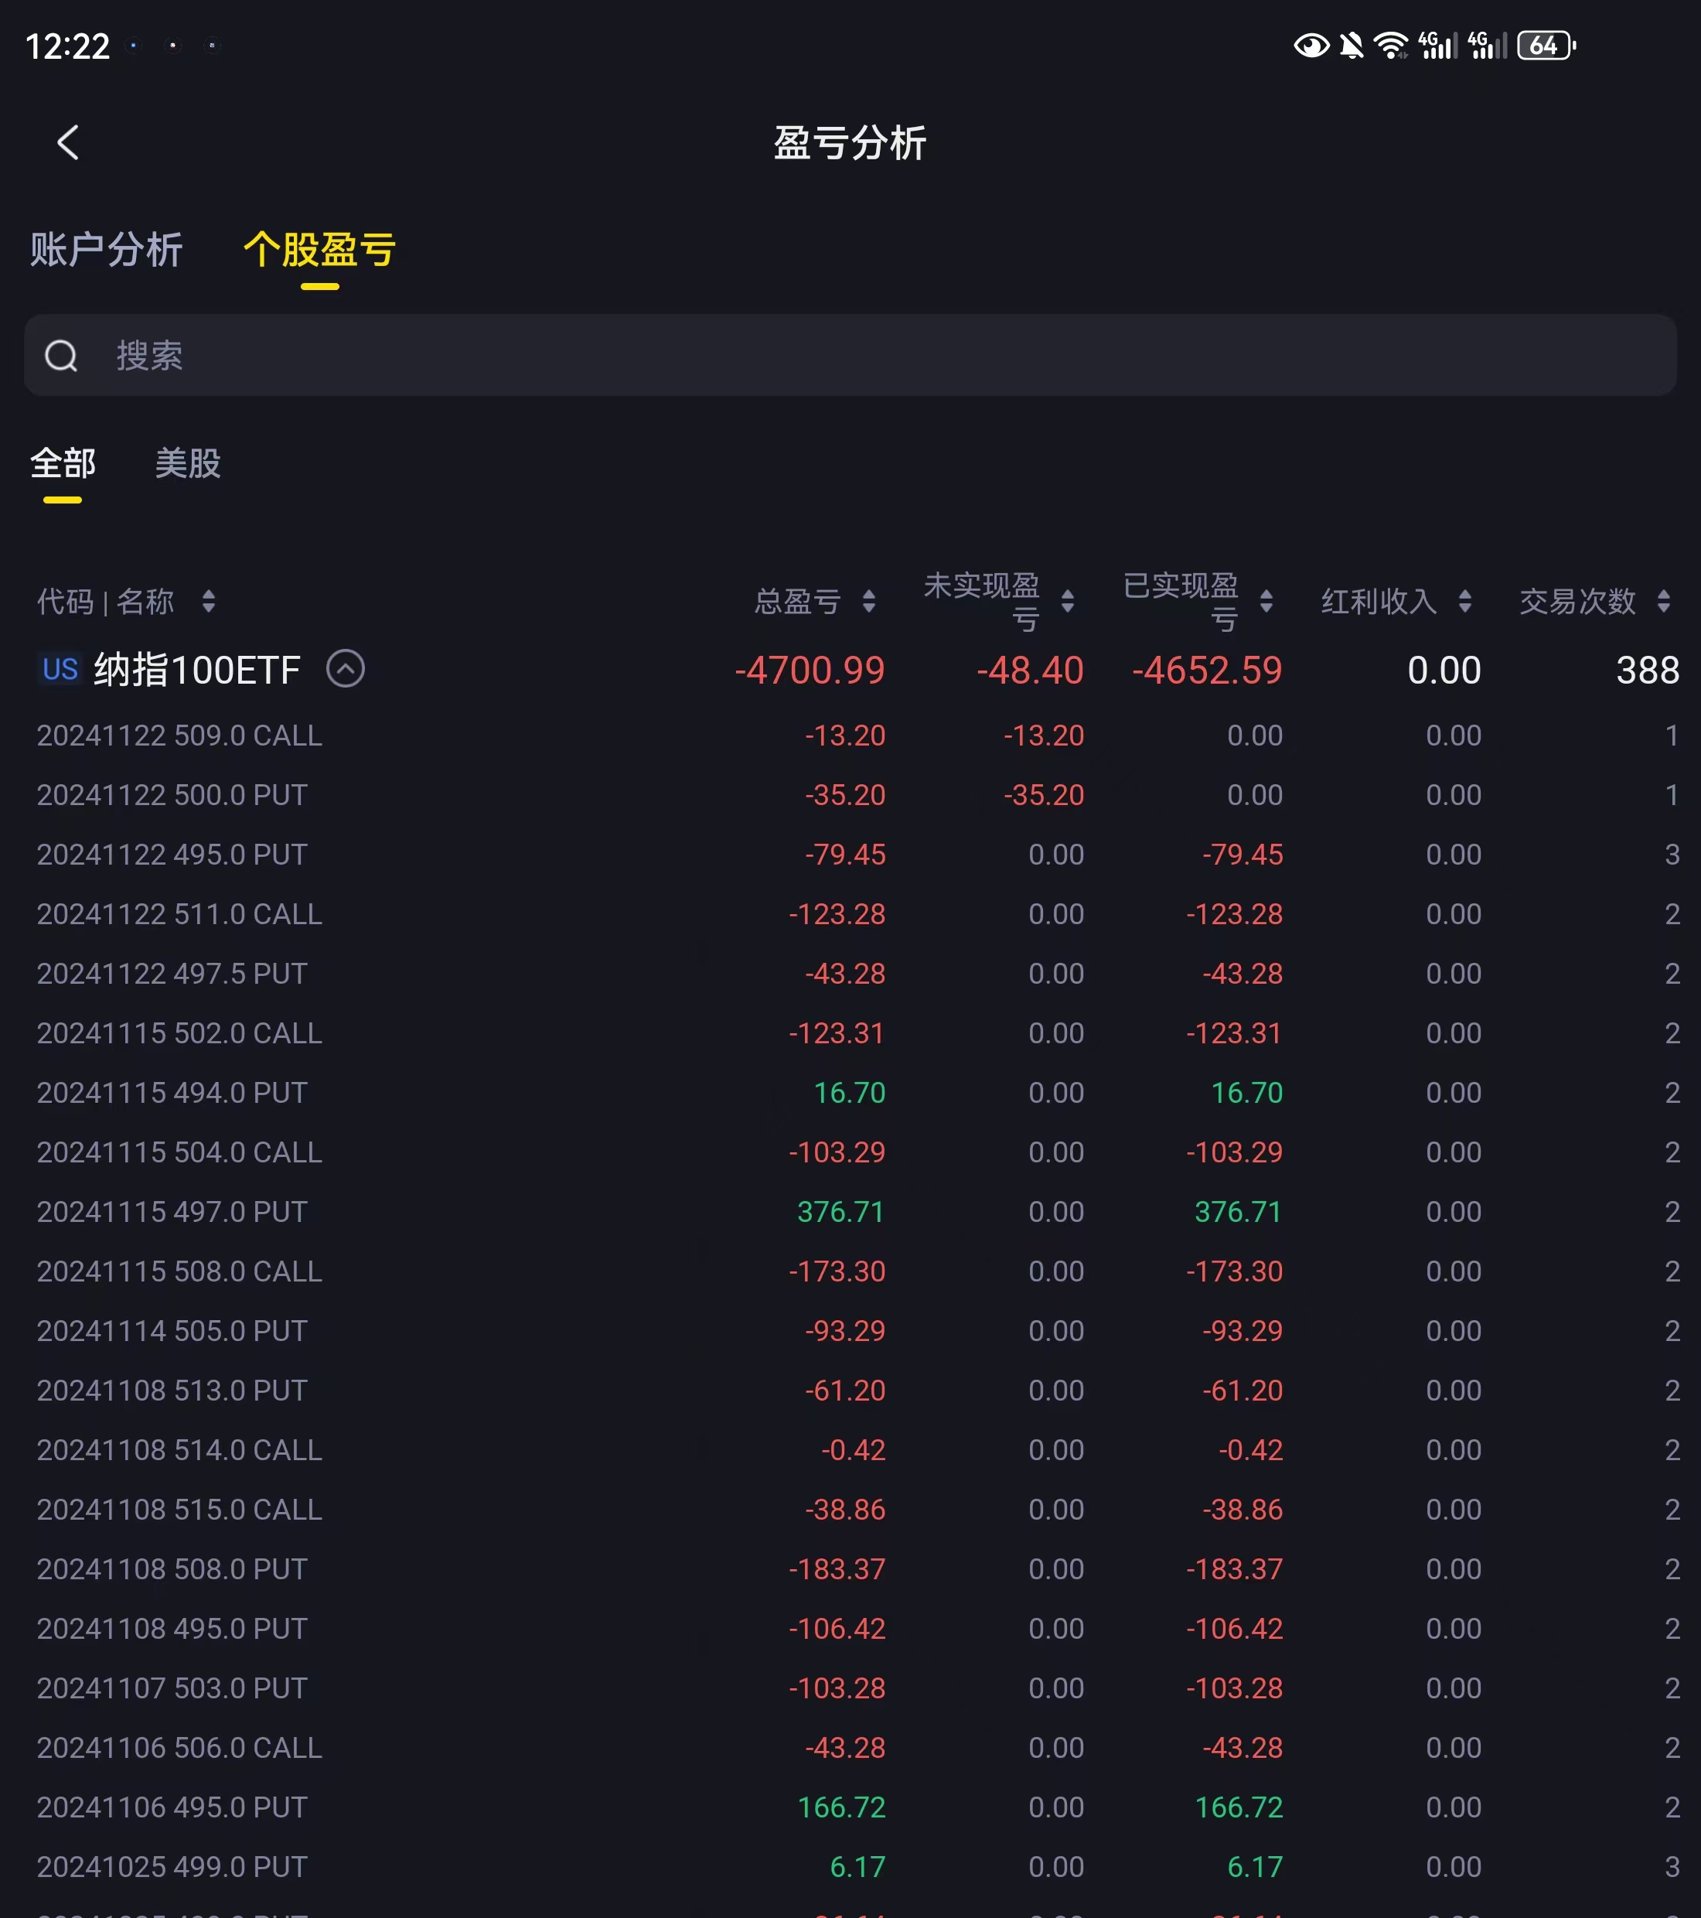Tap the back arrow icon
1701x1918 pixels.
(67, 142)
